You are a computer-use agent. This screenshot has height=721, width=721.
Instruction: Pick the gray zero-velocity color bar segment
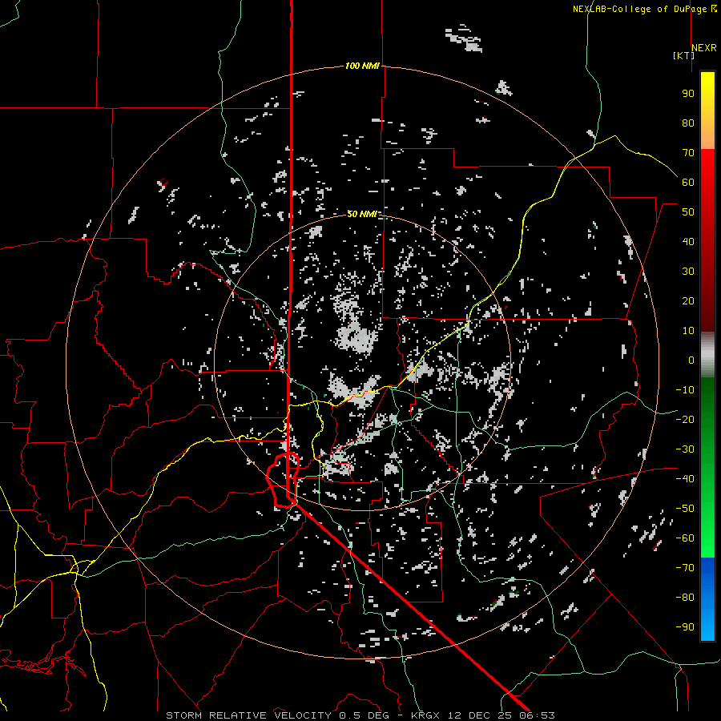click(x=707, y=355)
